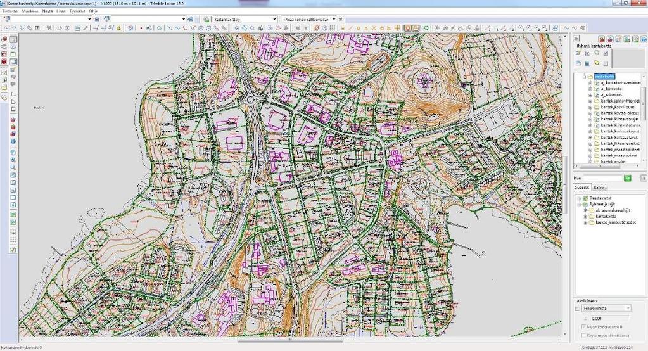Click the orange X intersection snap icon
Screen dimensions: 648x351
click(x=374, y=28)
